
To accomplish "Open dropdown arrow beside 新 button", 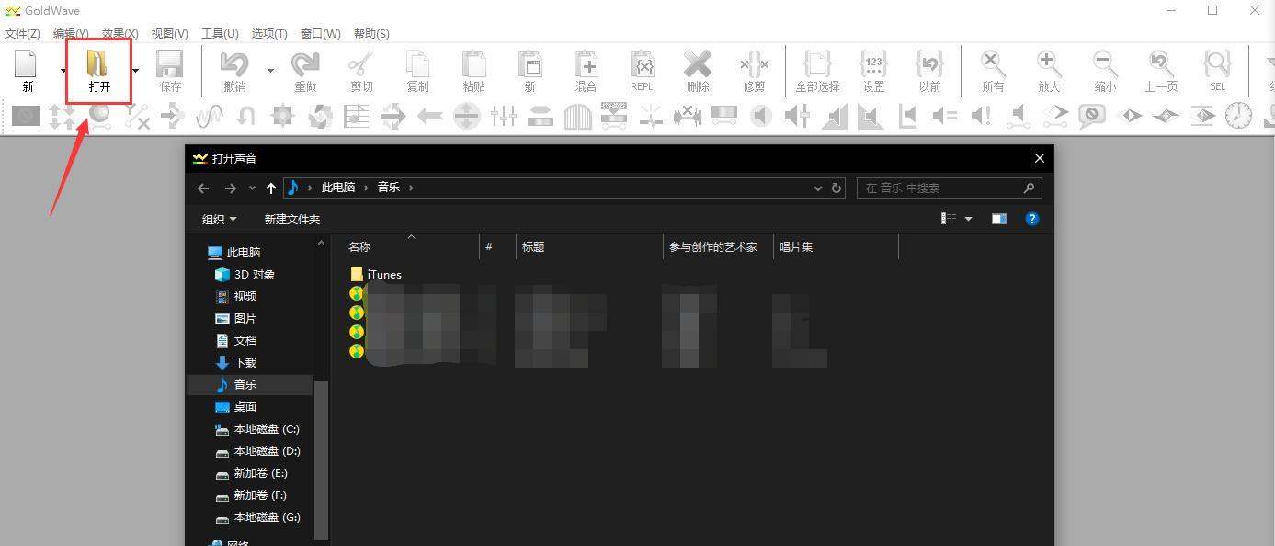I will [x=63, y=71].
